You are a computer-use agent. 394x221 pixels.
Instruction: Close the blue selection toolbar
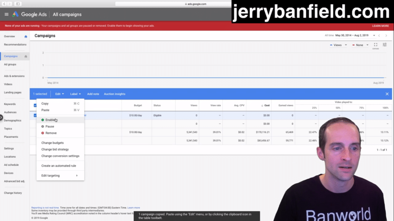pos(387,94)
